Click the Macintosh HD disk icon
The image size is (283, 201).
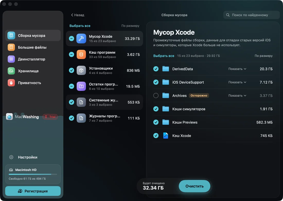click(11, 170)
